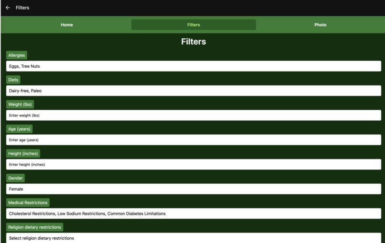Screen dimensions: 385x243
Task: Click the Medical Restrictions label
Action: (28, 202)
